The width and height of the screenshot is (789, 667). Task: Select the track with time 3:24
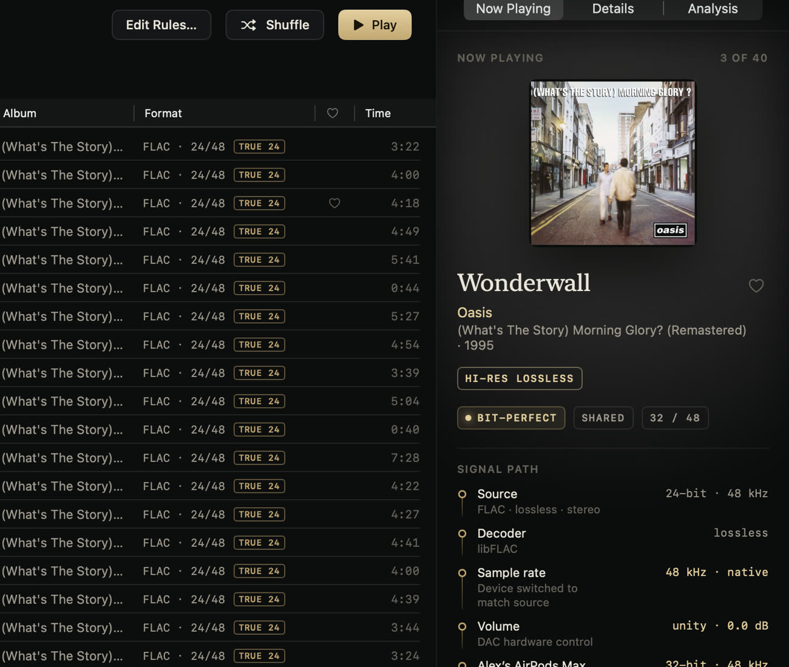[x=210, y=656]
